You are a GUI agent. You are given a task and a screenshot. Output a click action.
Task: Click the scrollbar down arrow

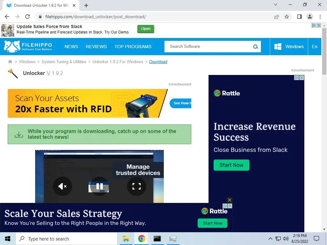[324, 229]
